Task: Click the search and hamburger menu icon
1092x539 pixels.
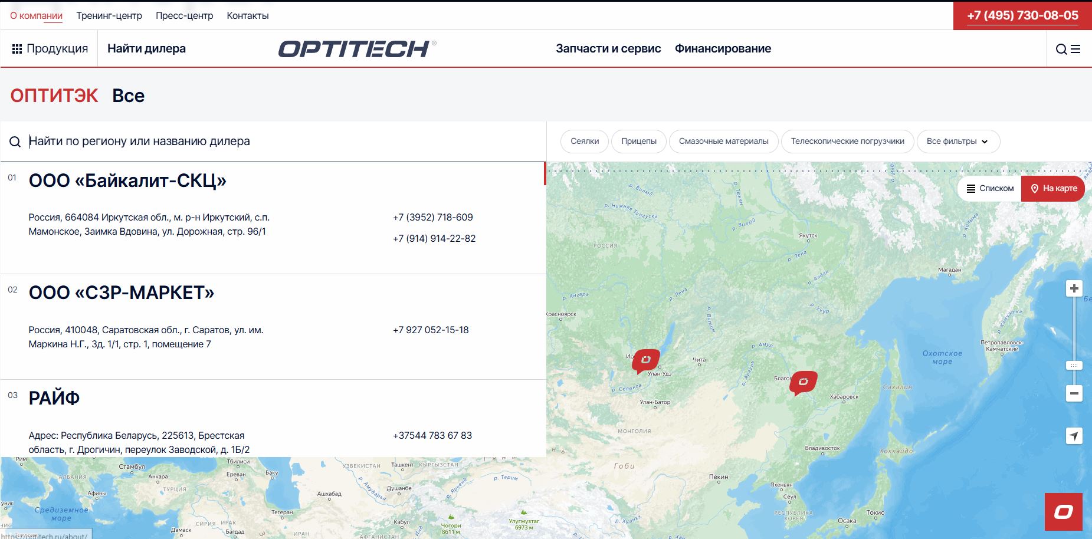Action: 1068,49
